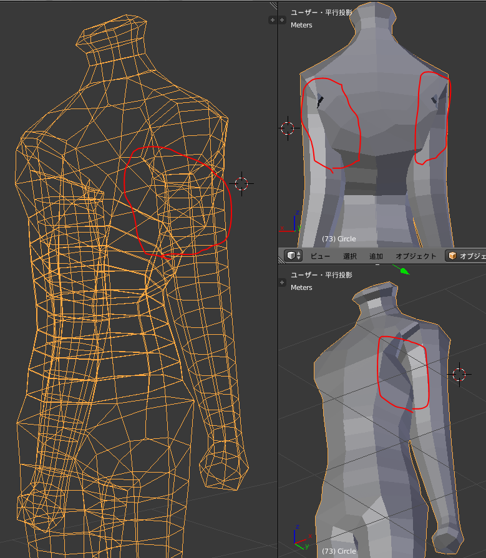Screen dimensions: 486x558
Task: Select the green arrow object in bottom-right viewport
Action: point(404,271)
